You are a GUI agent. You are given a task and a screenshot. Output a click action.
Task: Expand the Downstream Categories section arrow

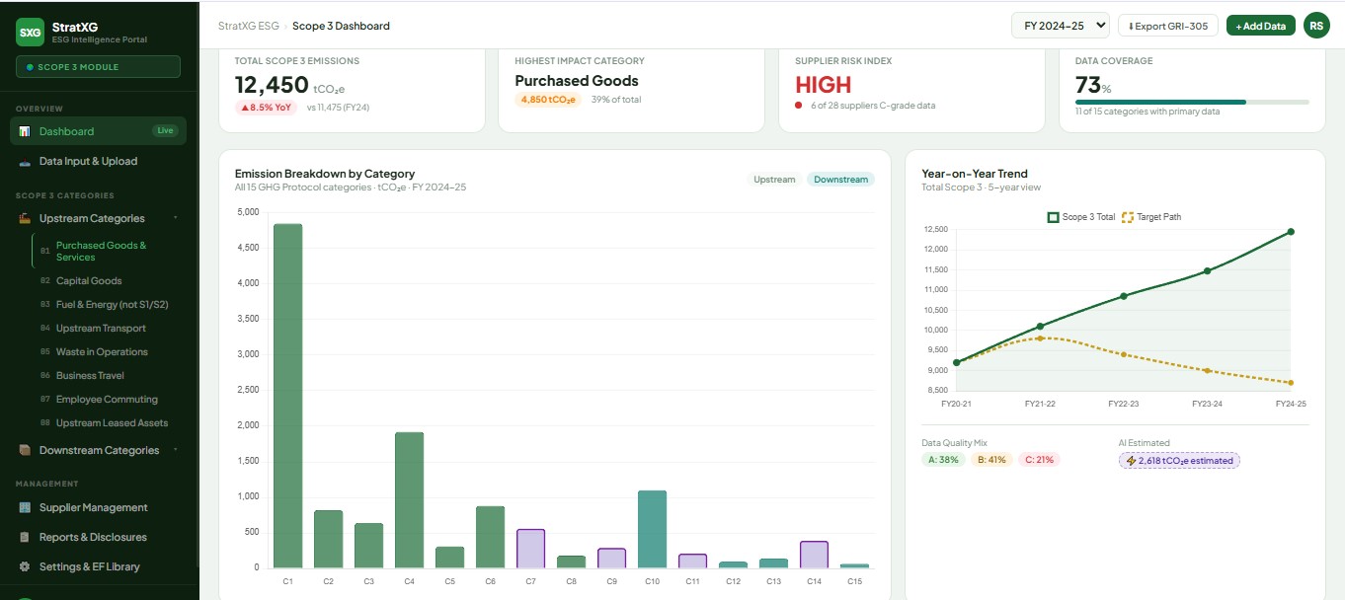[x=175, y=450]
